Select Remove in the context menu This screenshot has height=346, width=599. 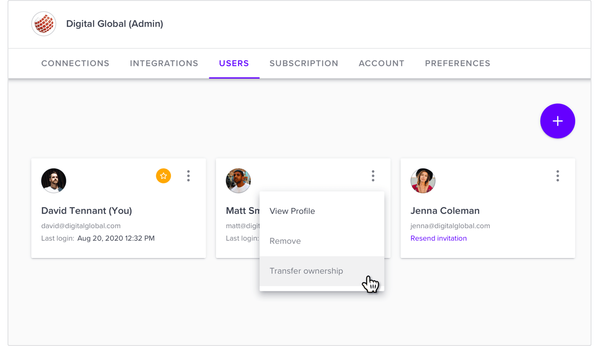(322, 241)
